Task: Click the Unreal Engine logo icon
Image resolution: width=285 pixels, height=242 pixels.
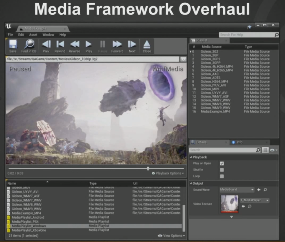Action: point(8,26)
